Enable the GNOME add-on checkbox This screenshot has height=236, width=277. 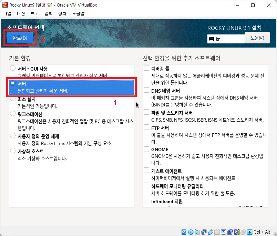pyautogui.click(x=146, y=149)
